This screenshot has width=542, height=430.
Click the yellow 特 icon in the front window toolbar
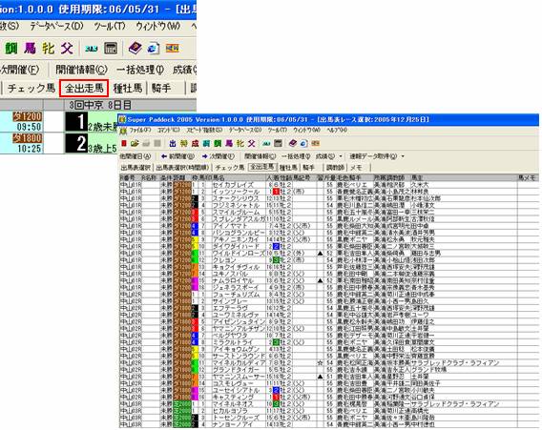[183, 144]
